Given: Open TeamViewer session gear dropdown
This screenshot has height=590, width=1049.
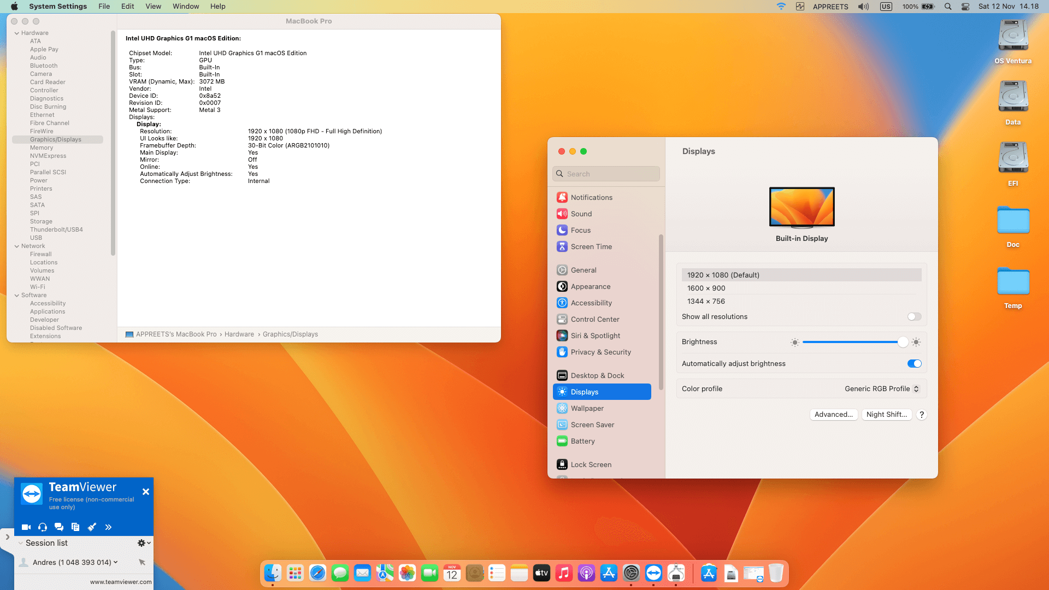Looking at the screenshot, I should tap(144, 543).
